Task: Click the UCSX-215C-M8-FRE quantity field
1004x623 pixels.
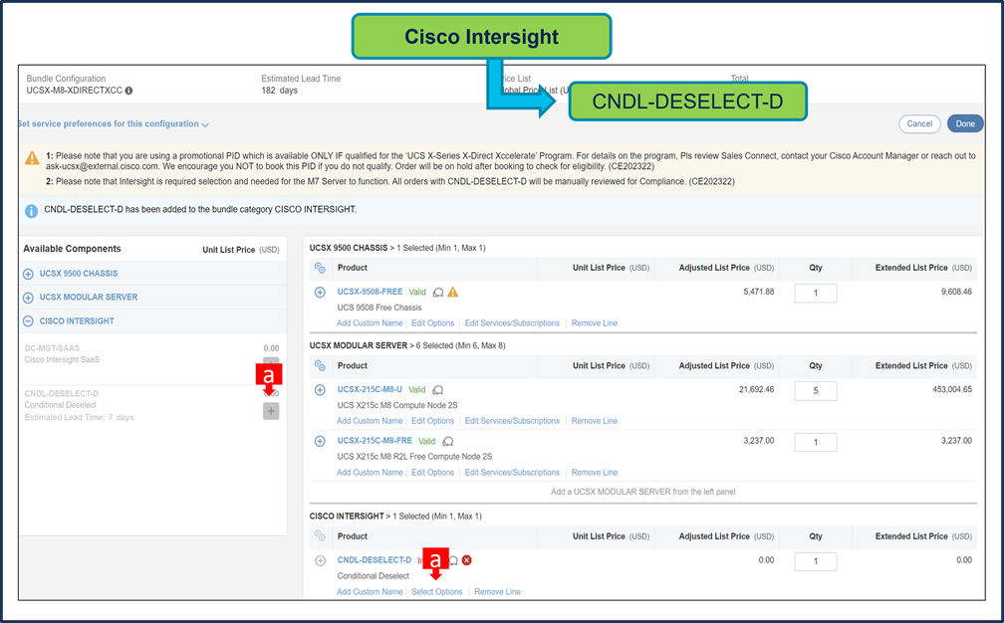Action: 815,442
